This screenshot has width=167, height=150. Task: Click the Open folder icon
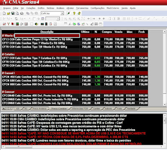[9, 13]
